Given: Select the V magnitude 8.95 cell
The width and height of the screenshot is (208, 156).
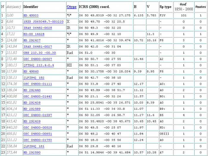Looking at the screenshot, I should click(150, 72).
